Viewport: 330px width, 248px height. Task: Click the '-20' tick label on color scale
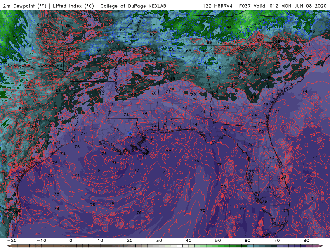point(12,241)
